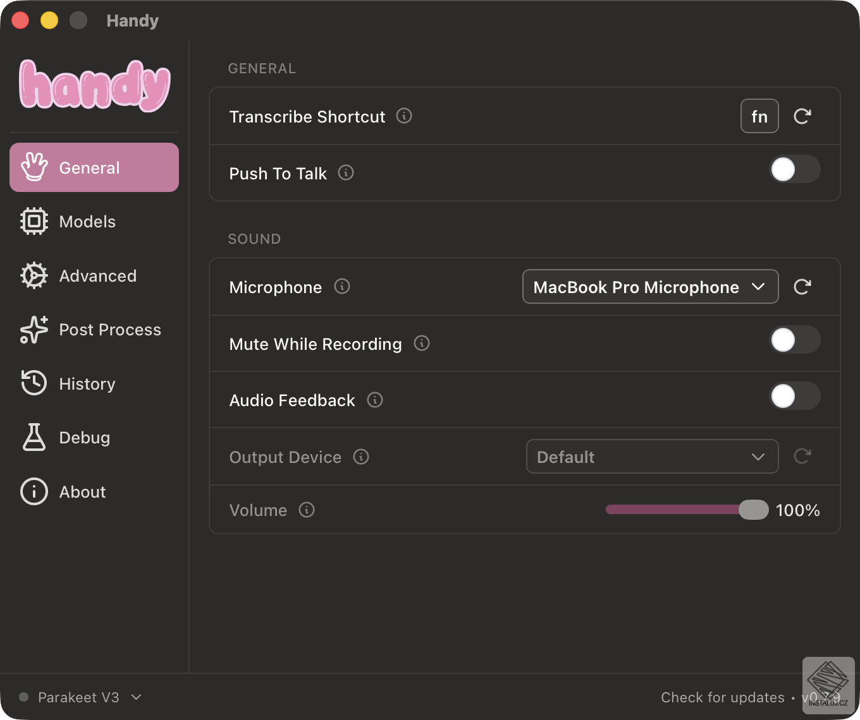Go to the Models section

click(x=87, y=222)
